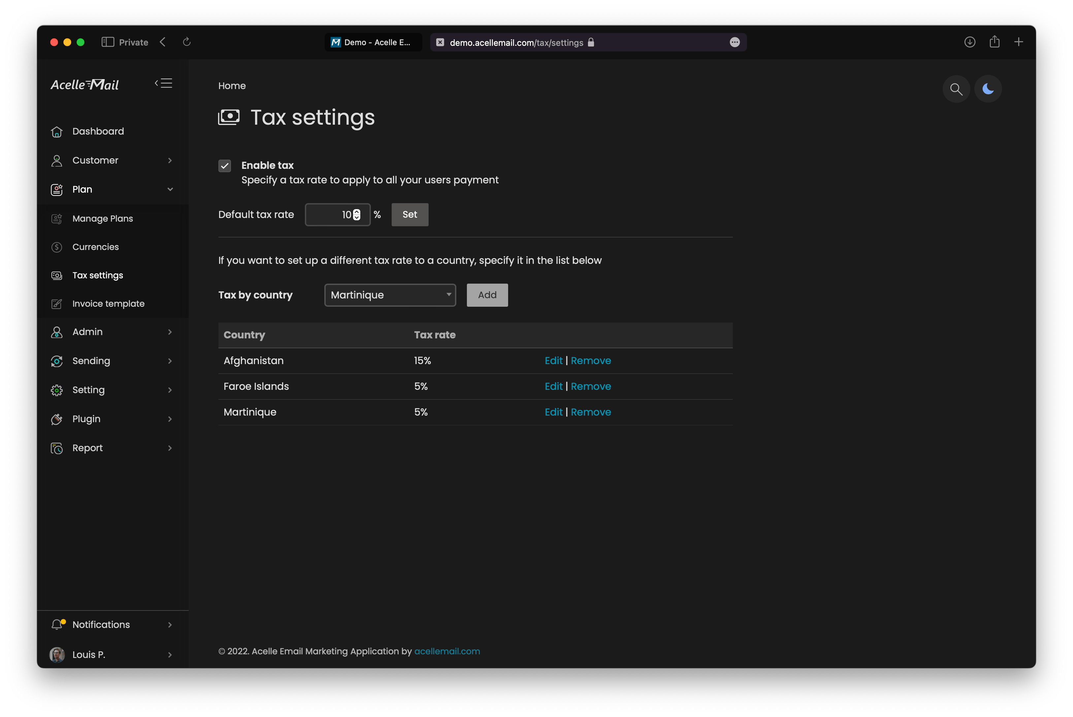The image size is (1073, 717).
Task: Click the Add button
Action: pyautogui.click(x=487, y=295)
